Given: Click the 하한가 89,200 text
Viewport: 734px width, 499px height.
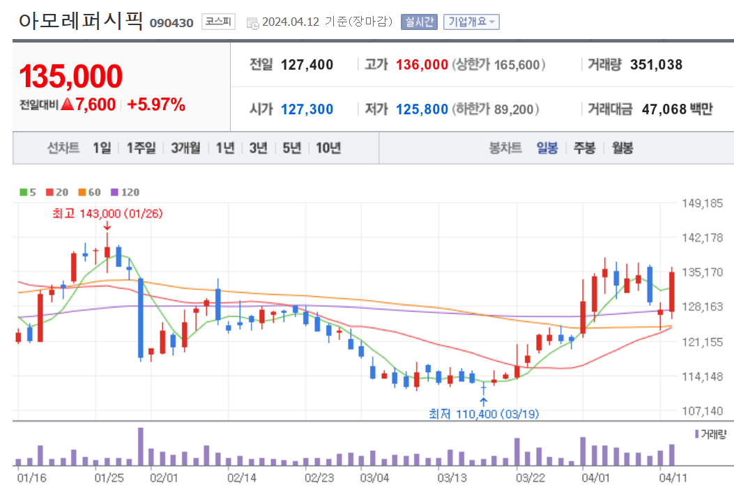Looking at the screenshot, I should click(x=496, y=109).
